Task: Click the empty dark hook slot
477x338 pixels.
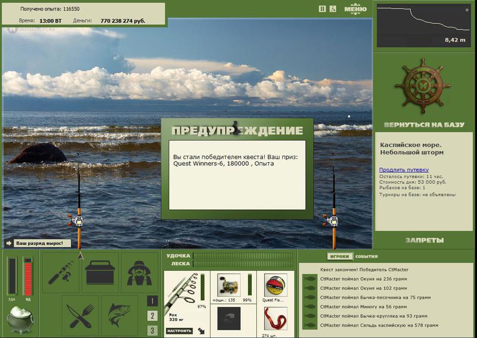Action: (229, 318)
